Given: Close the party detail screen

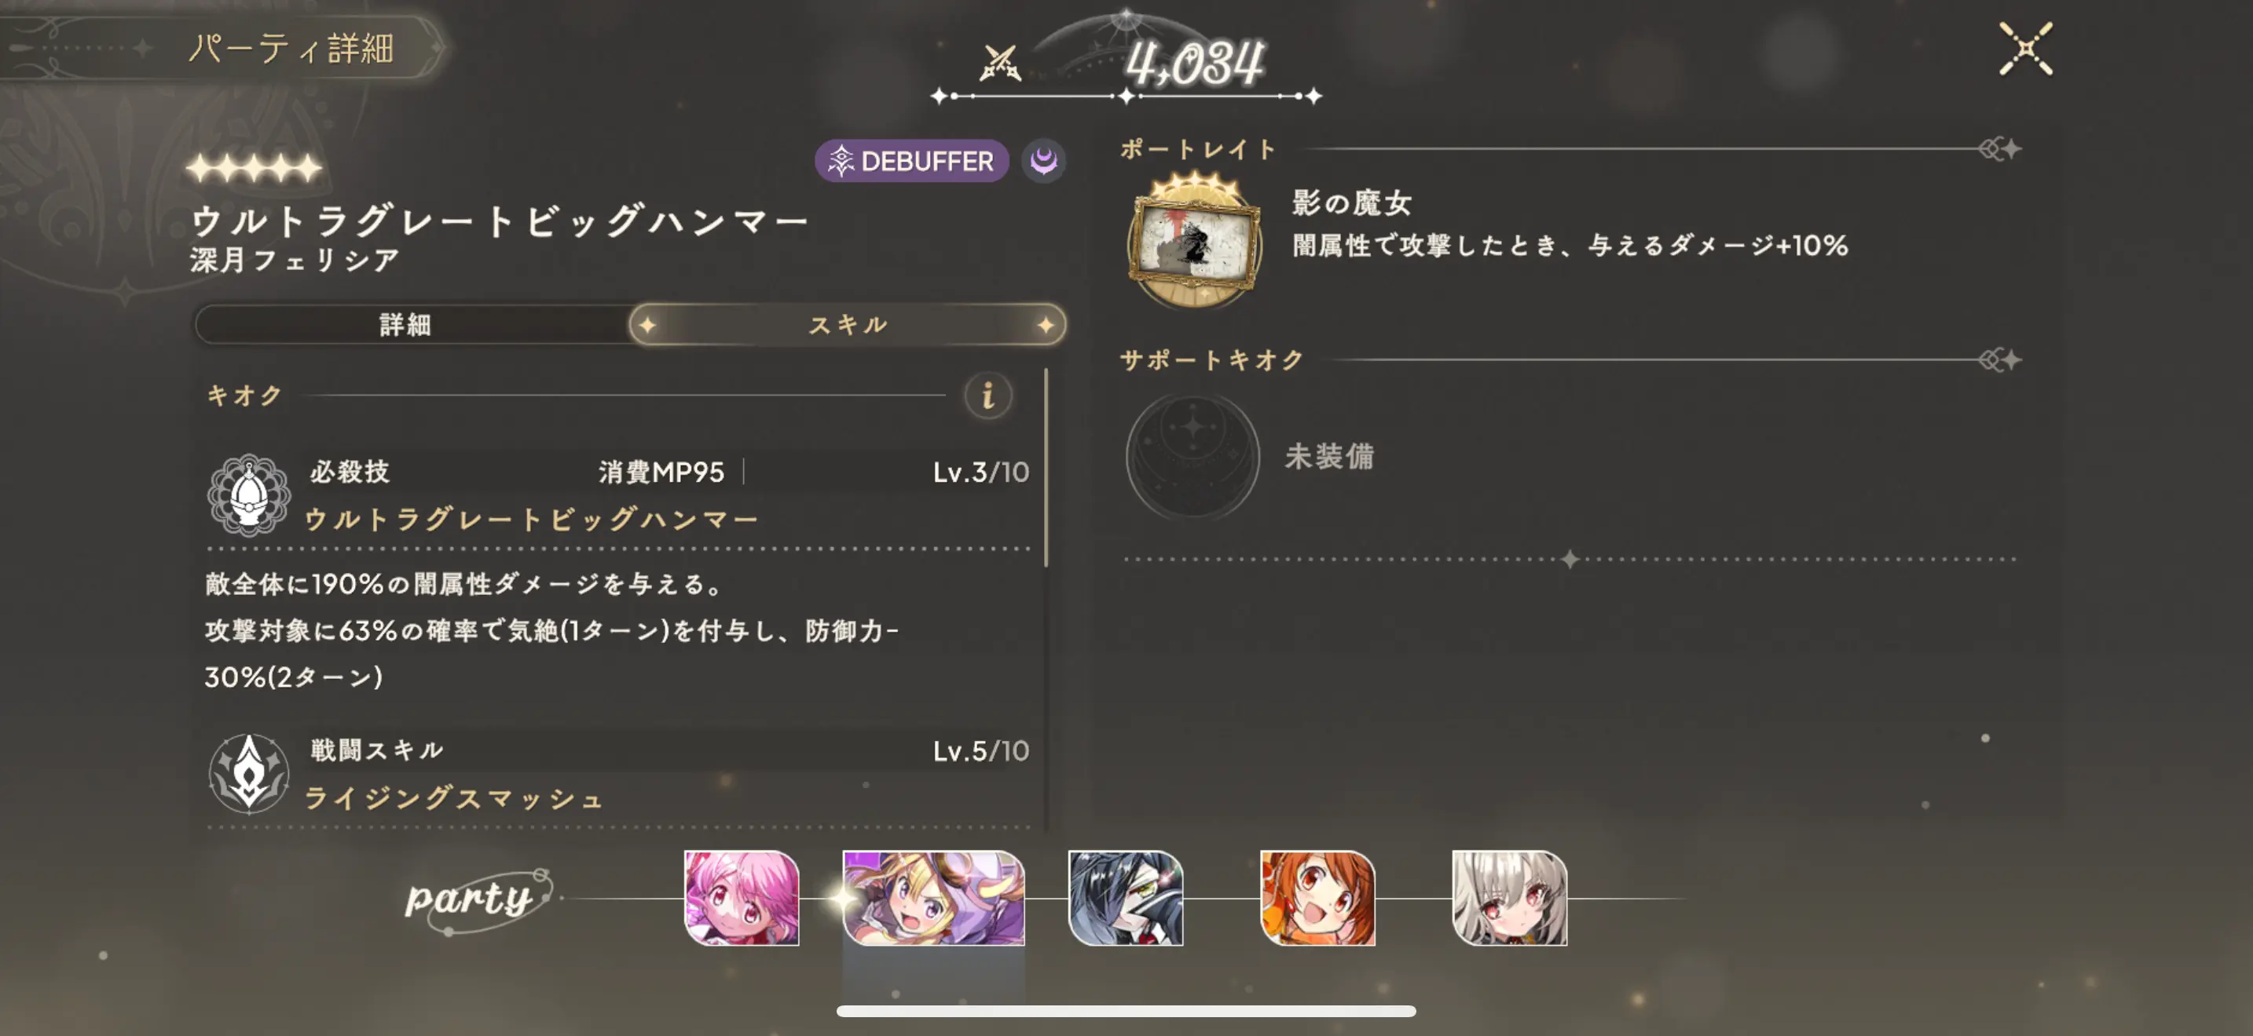Looking at the screenshot, I should click(x=2026, y=49).
